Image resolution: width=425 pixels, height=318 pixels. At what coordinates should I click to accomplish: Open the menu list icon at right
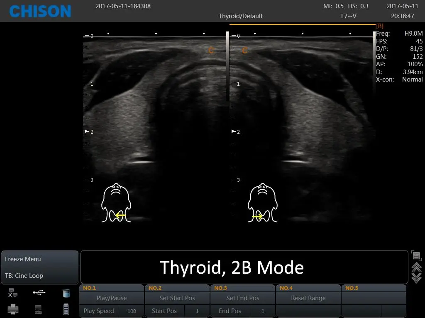coord(416,256)
